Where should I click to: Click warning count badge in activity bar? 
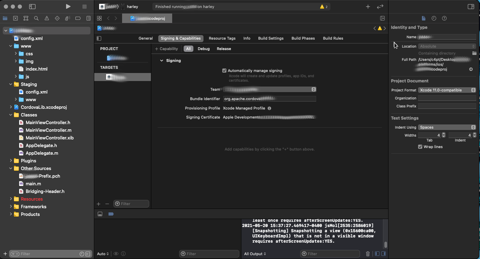323,7
